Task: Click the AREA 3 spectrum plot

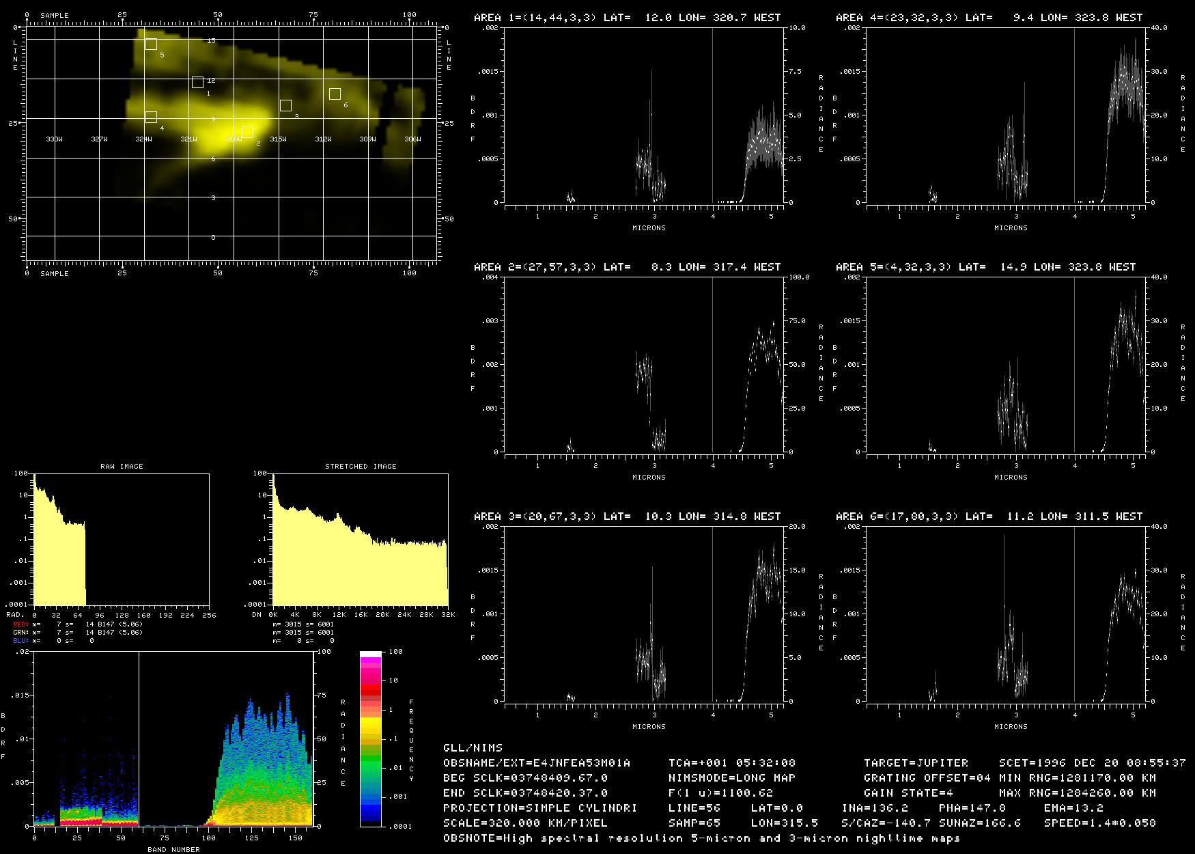Action: pos(644,614)
